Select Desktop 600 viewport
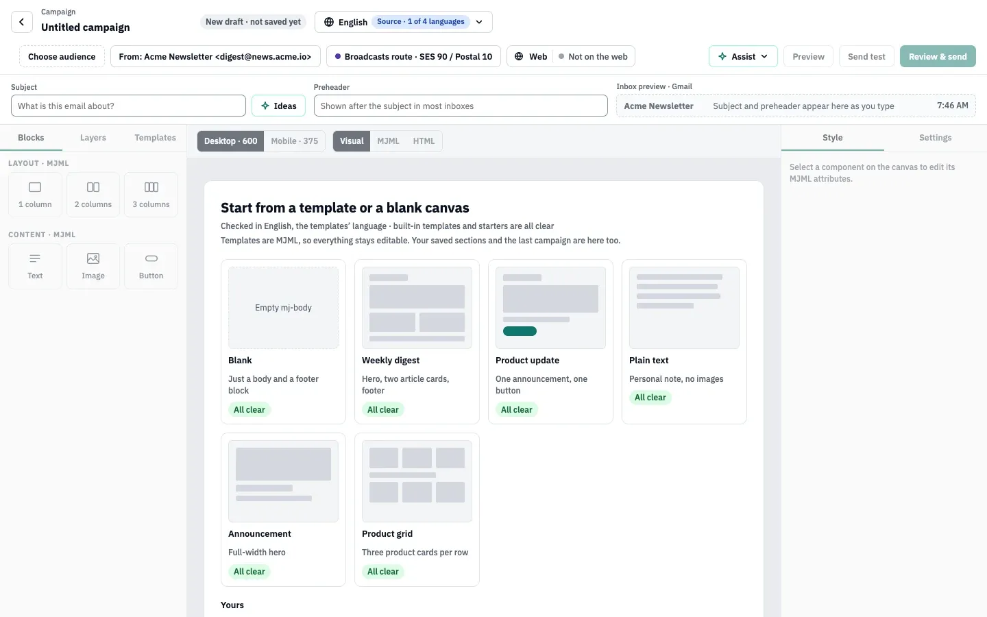 pyautogui.click(x=230, y=141)
